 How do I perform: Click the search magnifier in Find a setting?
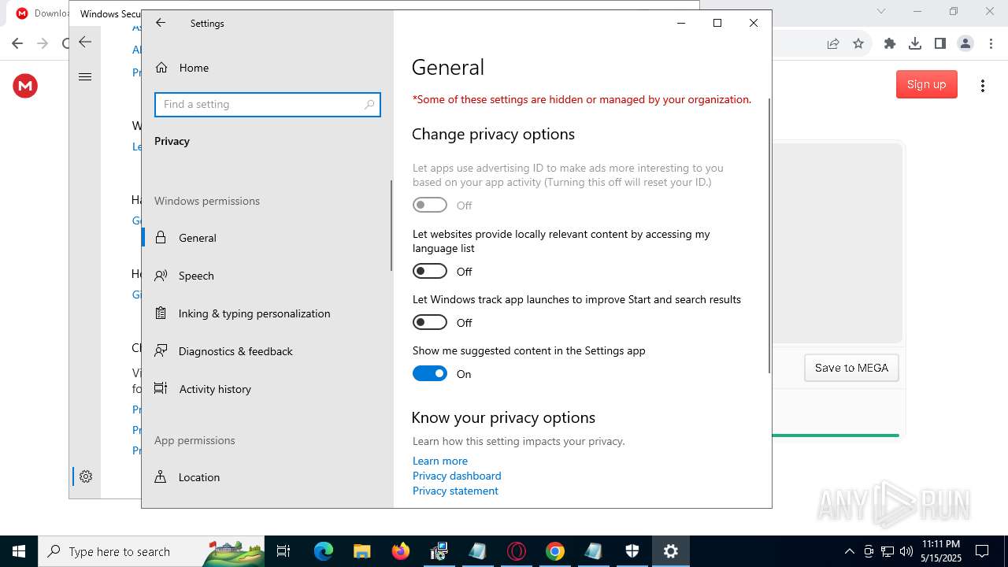[369, 104]
